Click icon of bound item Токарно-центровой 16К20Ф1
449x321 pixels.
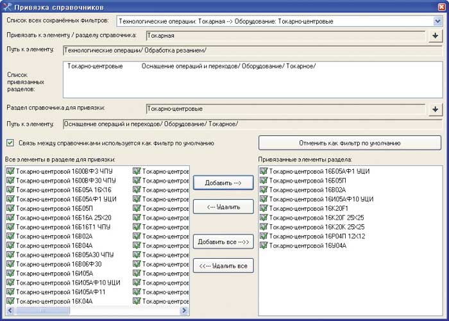point(264,208)
